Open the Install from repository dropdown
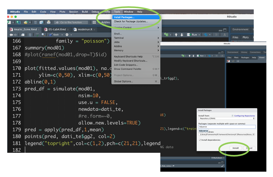273x177 pixels. pos(227,119)
